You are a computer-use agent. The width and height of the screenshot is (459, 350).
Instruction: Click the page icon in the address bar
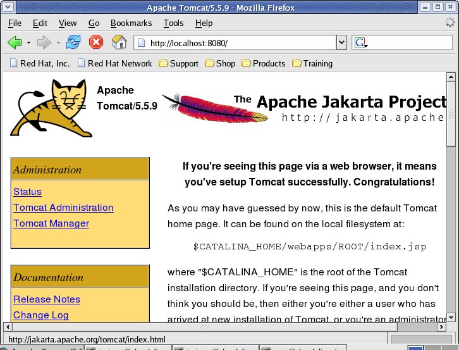(x=142, y=43)
